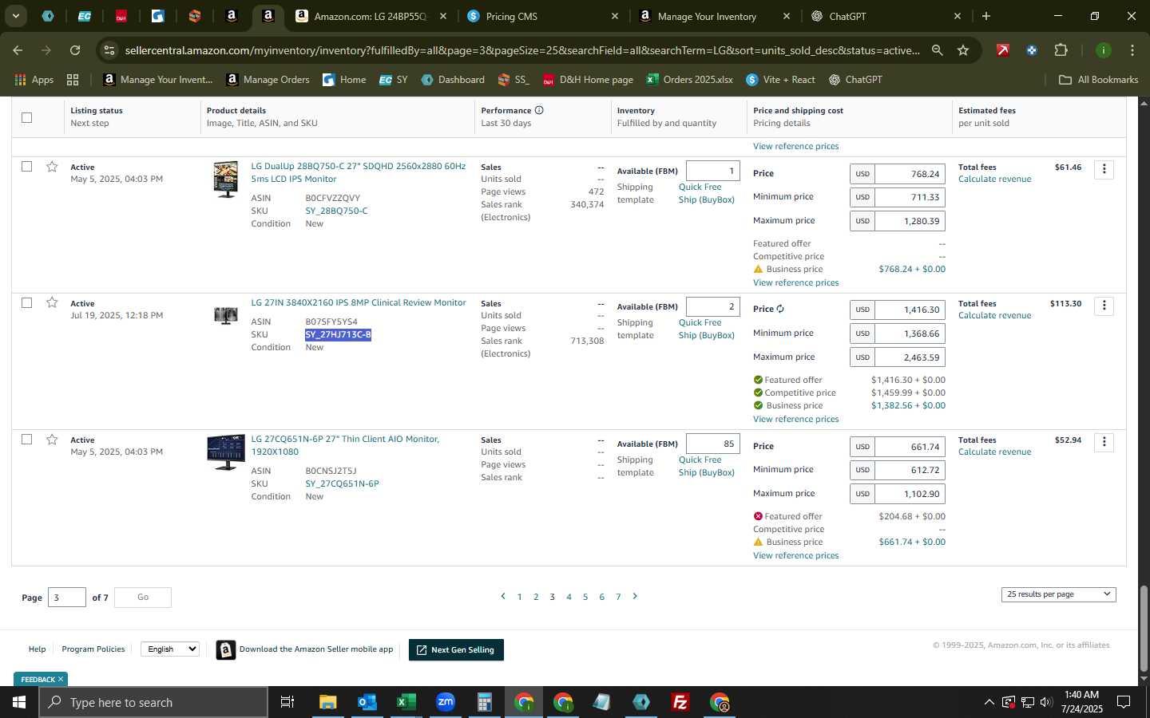Click Calculate revenue for the $113.30 row

coord(994,315)
